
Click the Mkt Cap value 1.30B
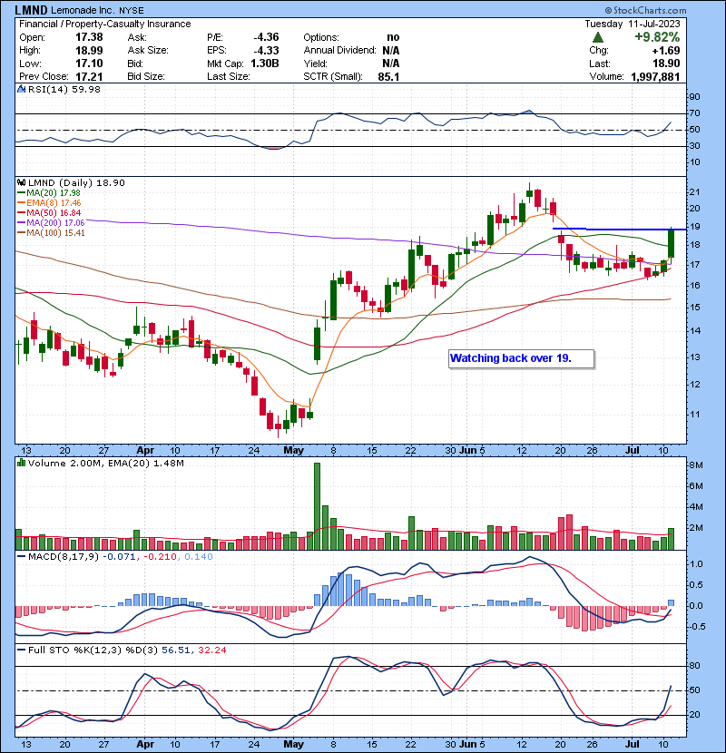pyautogui.click(x=264, y=64)
